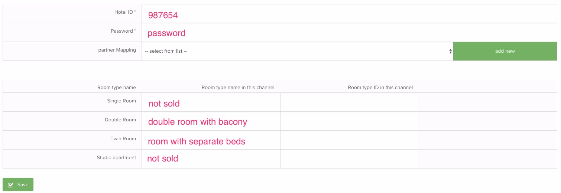Click Single Room type ID field
This screenshot has height=193, width=561.
[349, 102]
